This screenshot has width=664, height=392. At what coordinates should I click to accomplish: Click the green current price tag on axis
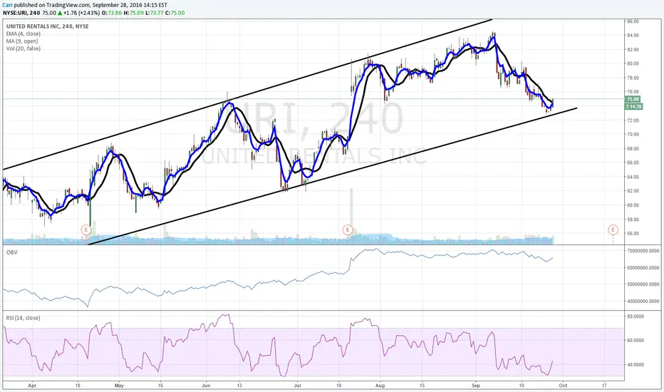tap(633, 99)
